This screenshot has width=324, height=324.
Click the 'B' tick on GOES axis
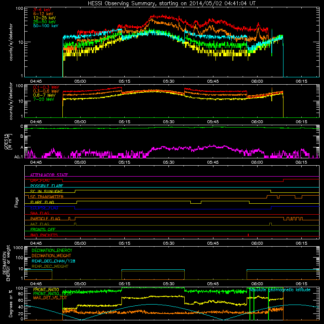pos(22,136)
